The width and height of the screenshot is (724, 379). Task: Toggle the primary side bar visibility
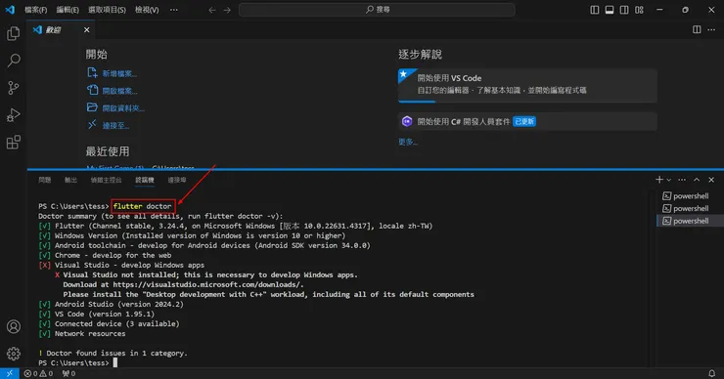click(595, 10)
